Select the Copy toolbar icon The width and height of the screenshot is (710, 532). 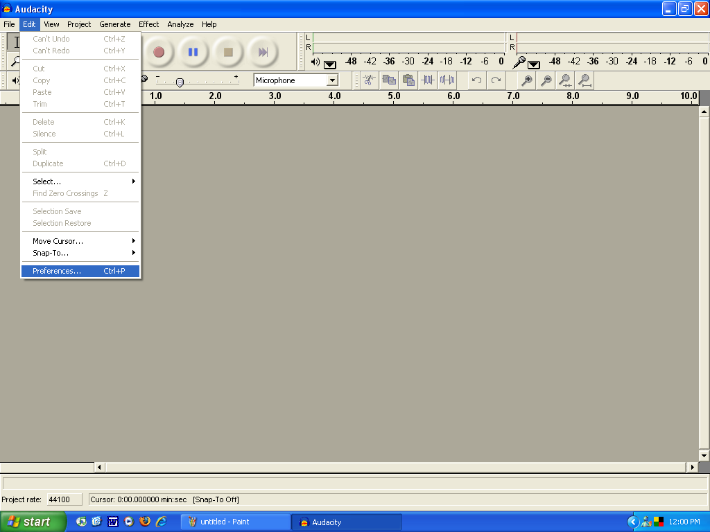[x=389, y=80]
